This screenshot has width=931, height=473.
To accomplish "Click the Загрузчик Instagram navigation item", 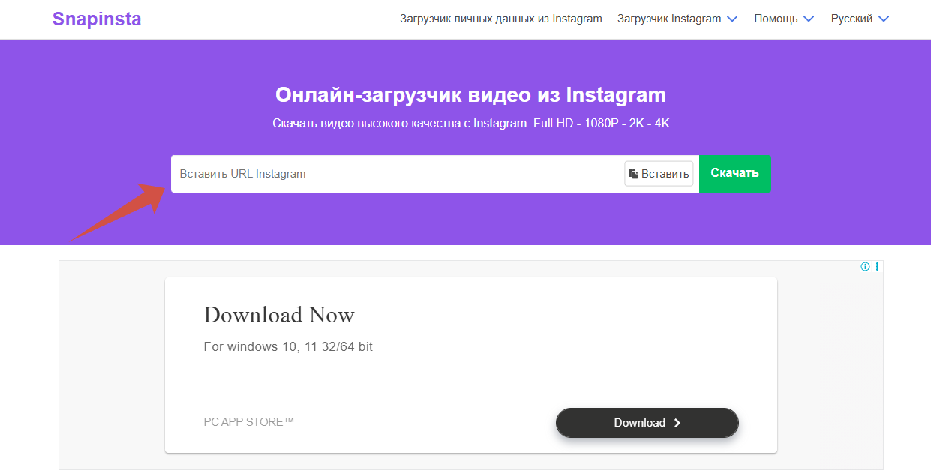I will point(670,19).
